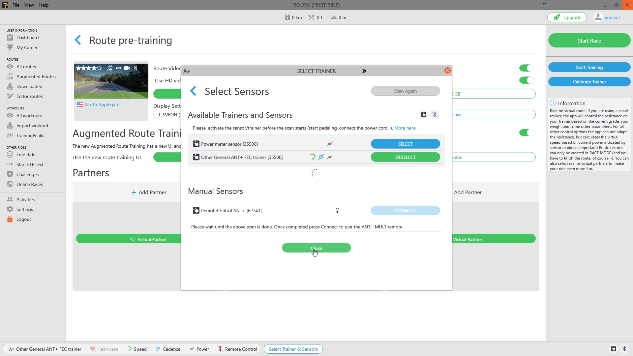Click the Upgrade button

click(567, 17)
